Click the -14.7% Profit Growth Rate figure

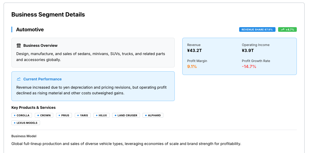point(249,66)
